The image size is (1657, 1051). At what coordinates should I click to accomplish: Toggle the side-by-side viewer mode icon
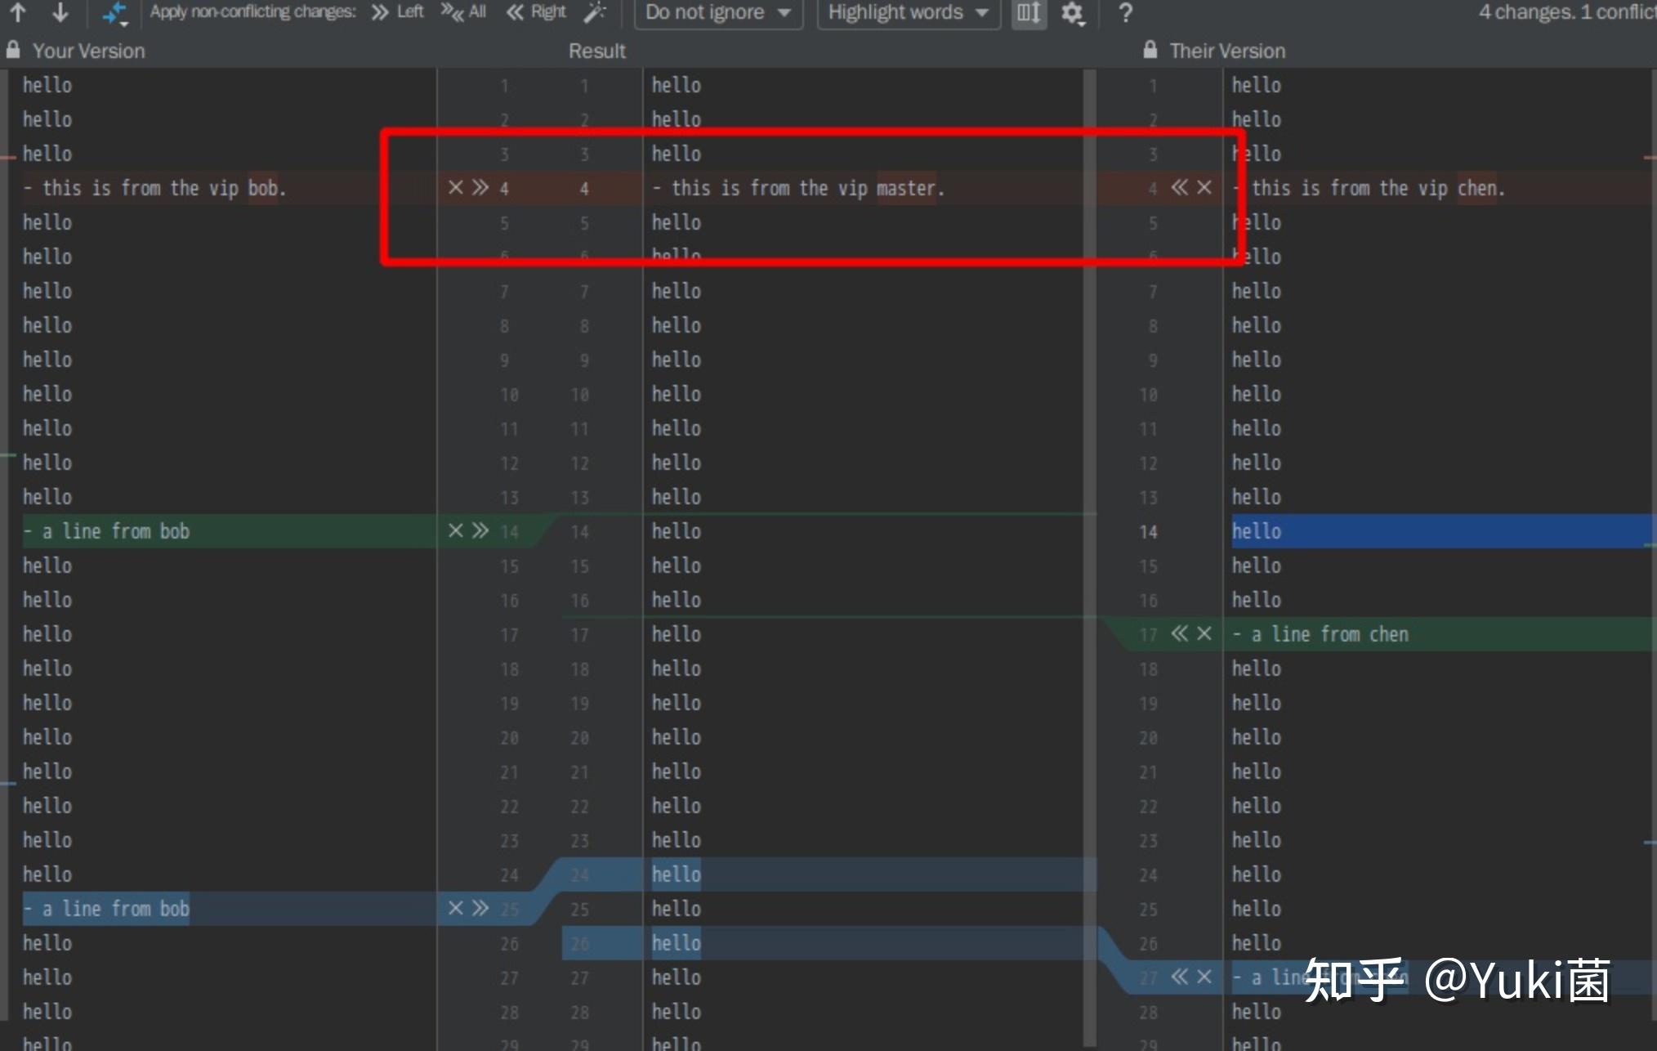pyautogui.click(x=1028, y=12)
